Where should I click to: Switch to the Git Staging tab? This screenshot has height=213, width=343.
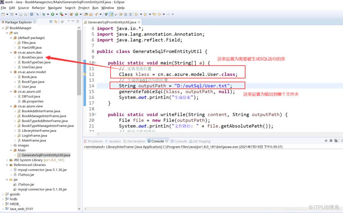[200, 141]
